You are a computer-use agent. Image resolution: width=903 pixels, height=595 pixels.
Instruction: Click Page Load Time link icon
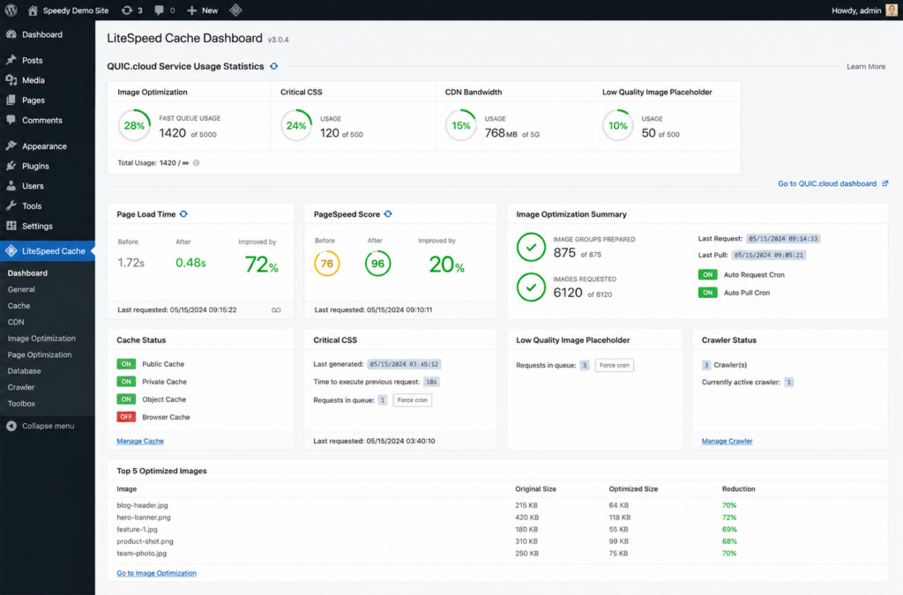276,310
